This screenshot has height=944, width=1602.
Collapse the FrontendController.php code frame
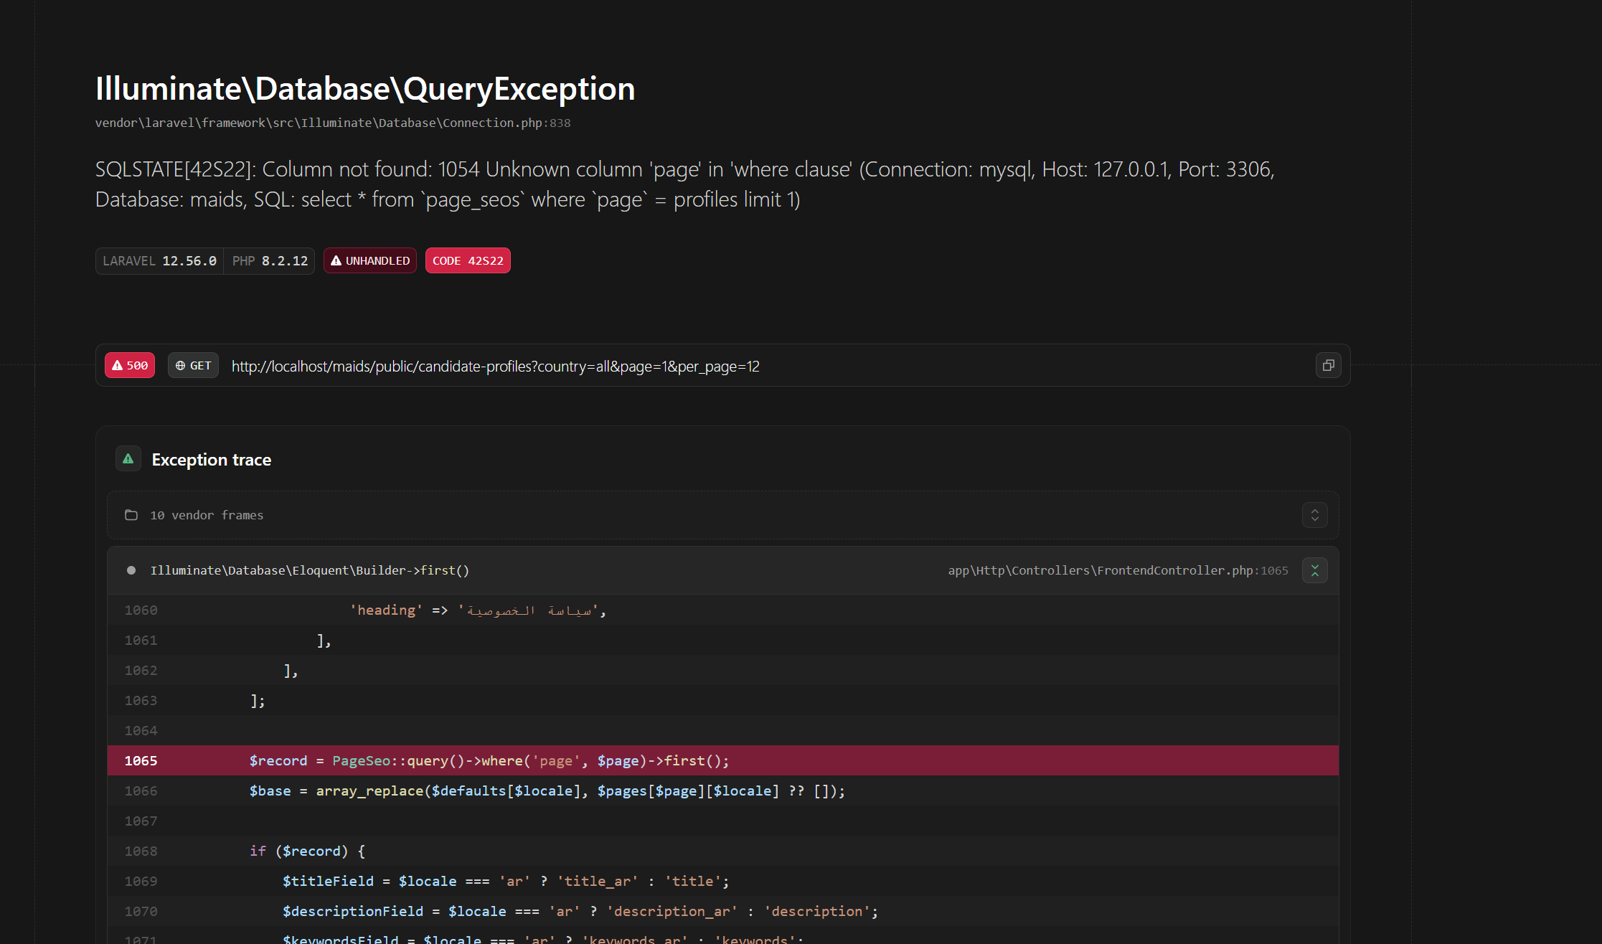1314,570
